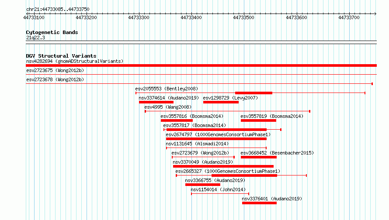Click the Cytogenetic Bands track title
This screenshot has height=220, width=389.
point(52,32)
